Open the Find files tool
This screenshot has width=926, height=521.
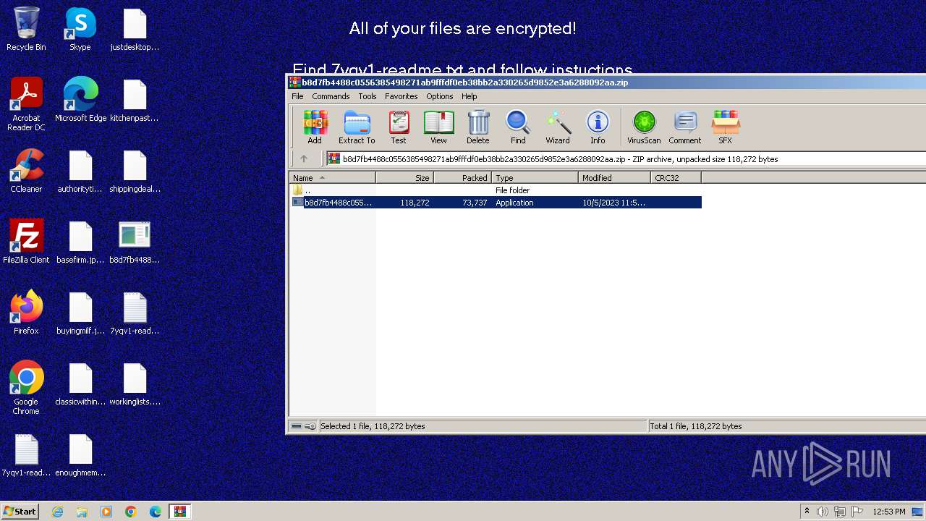(518, 127)
